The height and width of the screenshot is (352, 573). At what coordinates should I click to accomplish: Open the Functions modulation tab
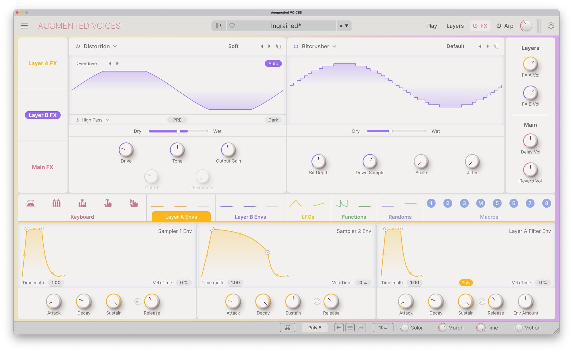354,217
